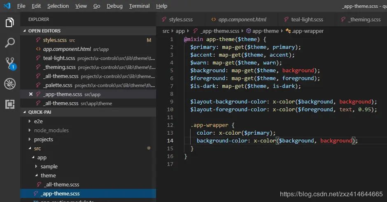Close _app-theme.scss in open editors
The width and height of the screenshot is (387, 202).
(31, 94)
